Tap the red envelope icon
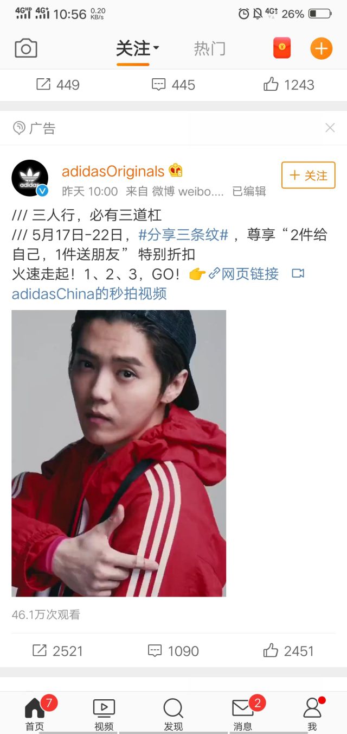Image resolution: width=347 pixels, height=734 pixels. pyautogui.click(x=282, y=49)
